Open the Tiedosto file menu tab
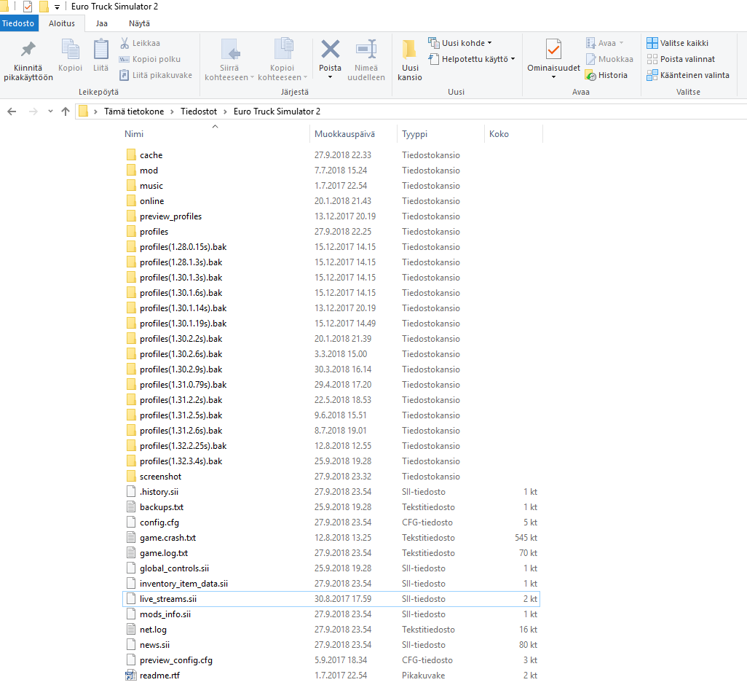 tap(19, 23)
